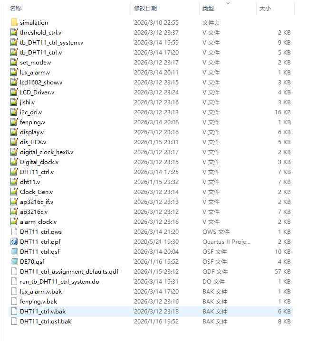Image resolution: width=336 pixels, height=341 pixels.
Task: Select the ap3216c.v file icon
Action: click(14, 212)
